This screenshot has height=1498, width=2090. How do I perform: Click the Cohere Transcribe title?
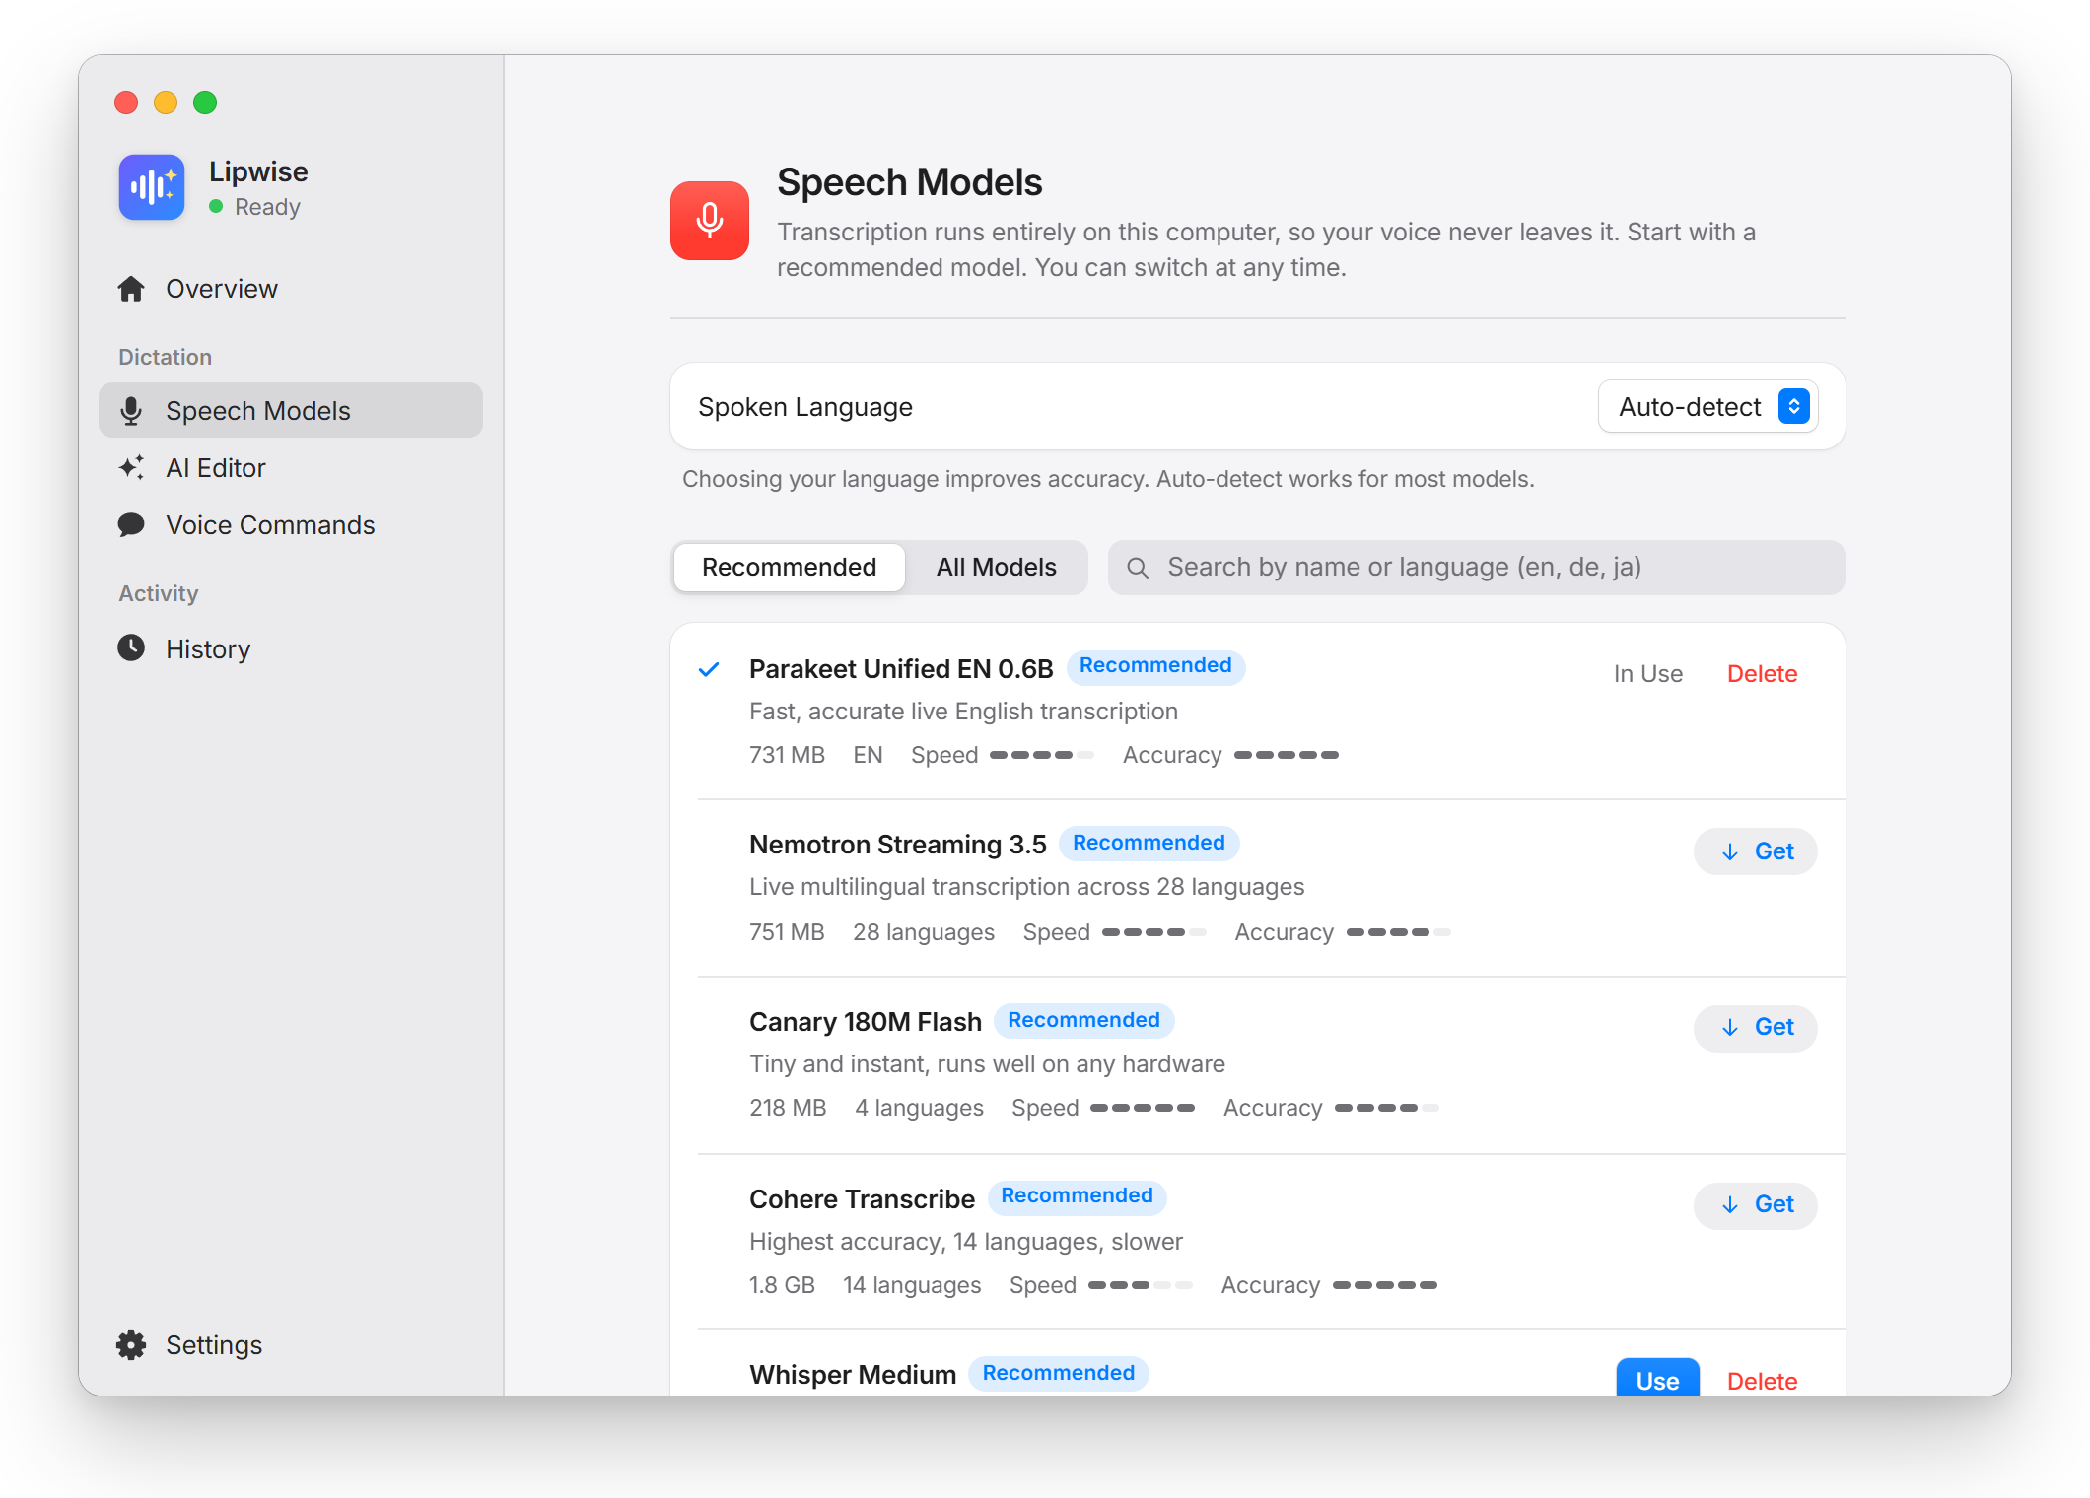click(862, 1199)
